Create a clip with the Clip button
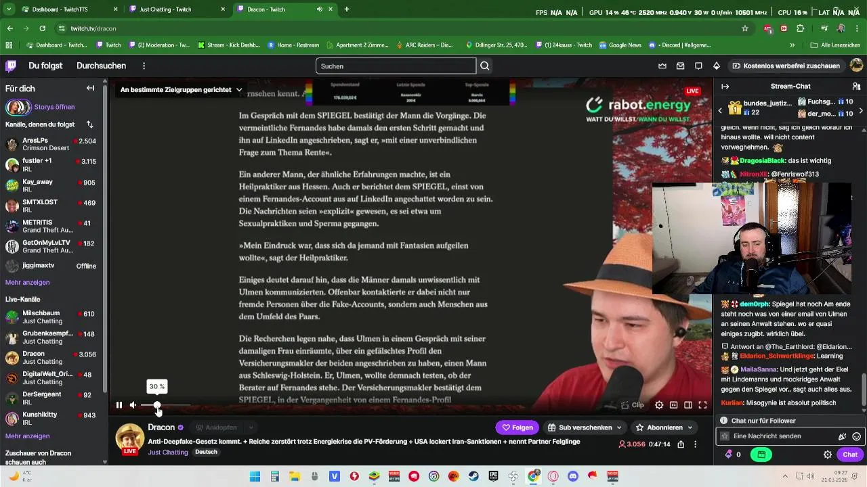The height and width of the screenshot is (487, 867). [633, 405]
